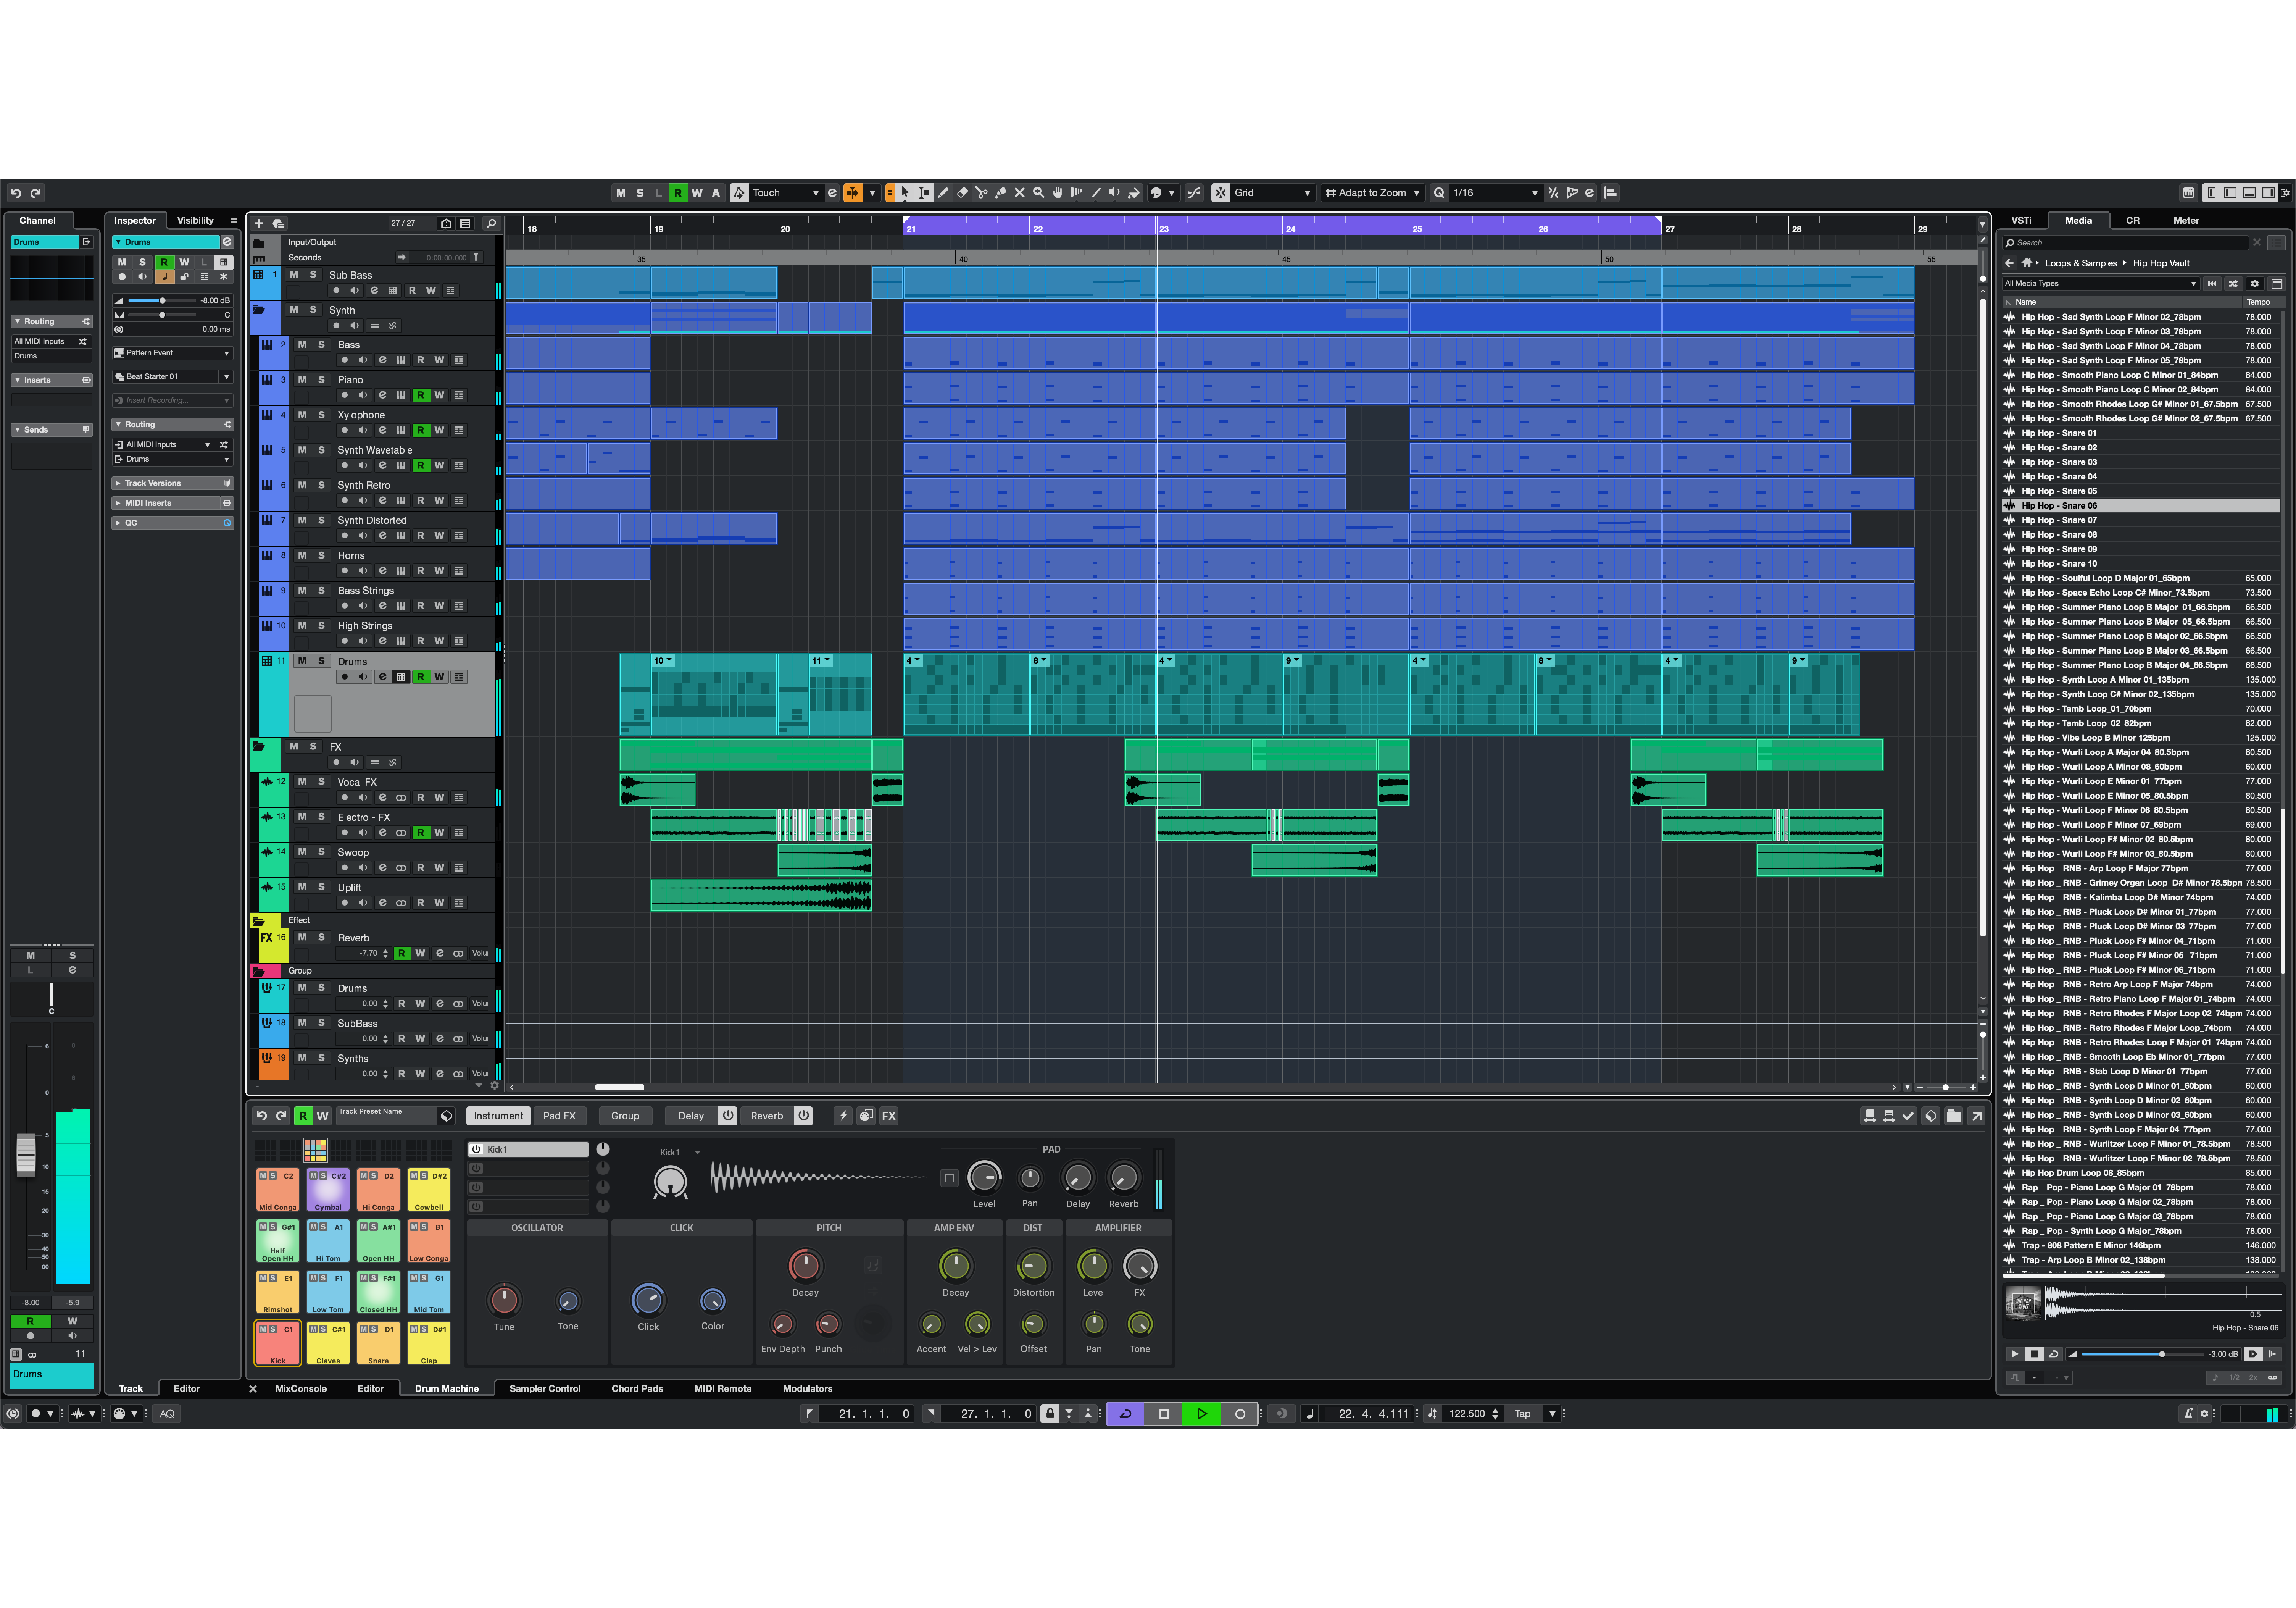The height and width of the screenshot is (1608, 2296).
Task: Select the Zoom magnifier tool
Action: click(x=1038, y=193)
